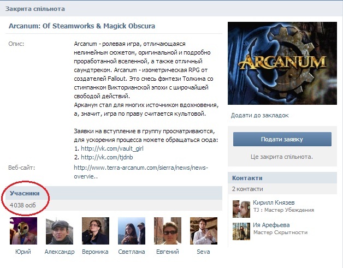Open member Евгений's avatar
The width and height of the screenshot is (343, 268).
click(x=168, y=231)
